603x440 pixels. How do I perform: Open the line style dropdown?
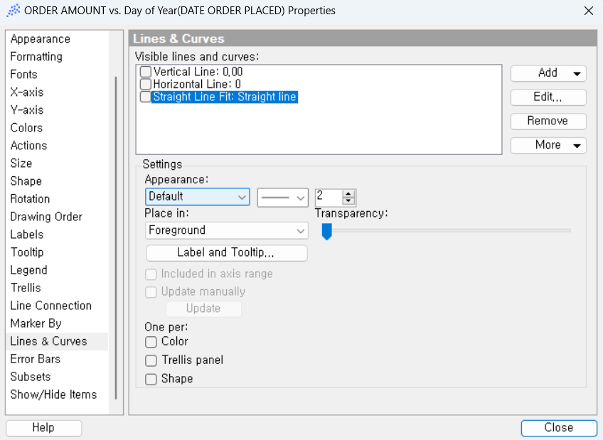[x=283, y=198]
